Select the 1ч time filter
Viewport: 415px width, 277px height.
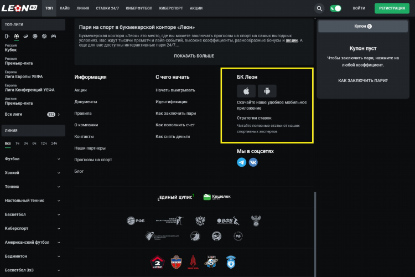pyautogui.click(x=17, y=143)
